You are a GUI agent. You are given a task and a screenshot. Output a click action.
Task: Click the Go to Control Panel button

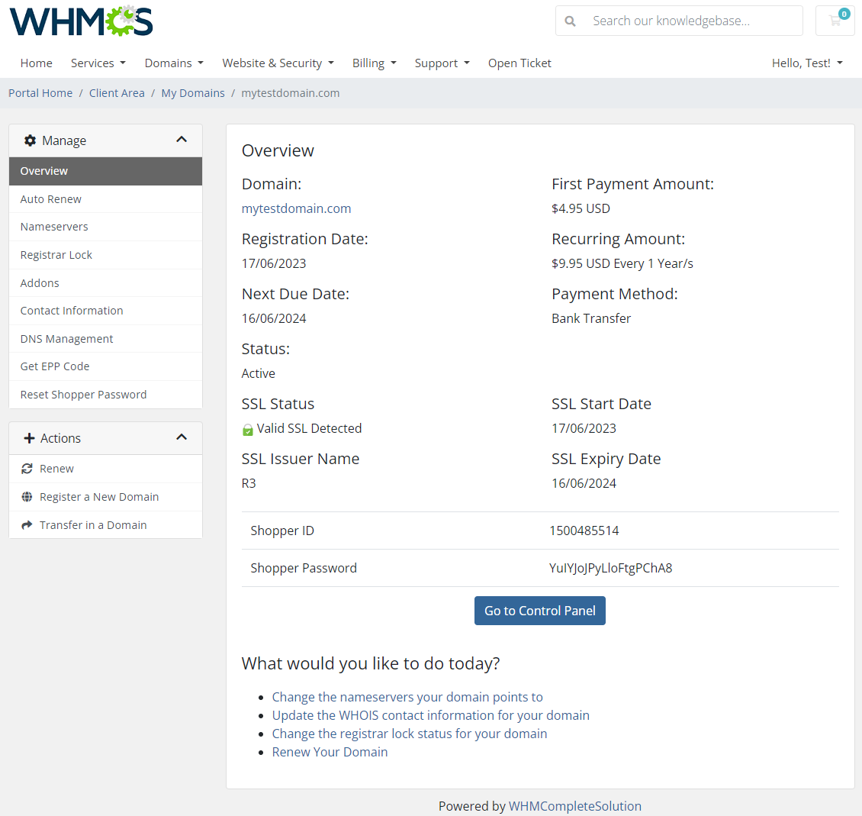tap(539, 611)
